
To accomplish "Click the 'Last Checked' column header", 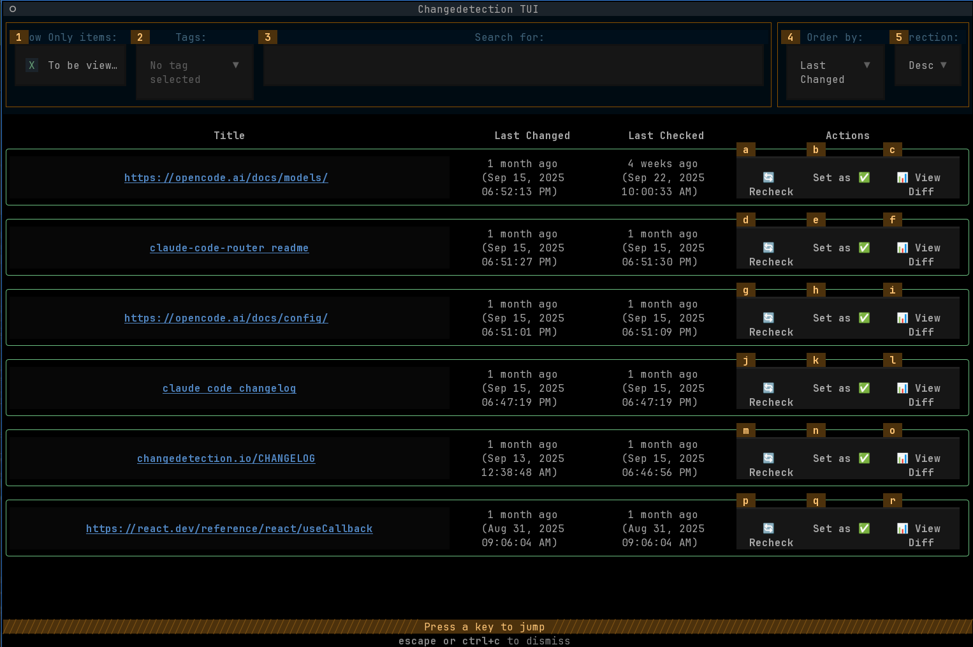I will point(666,135).
